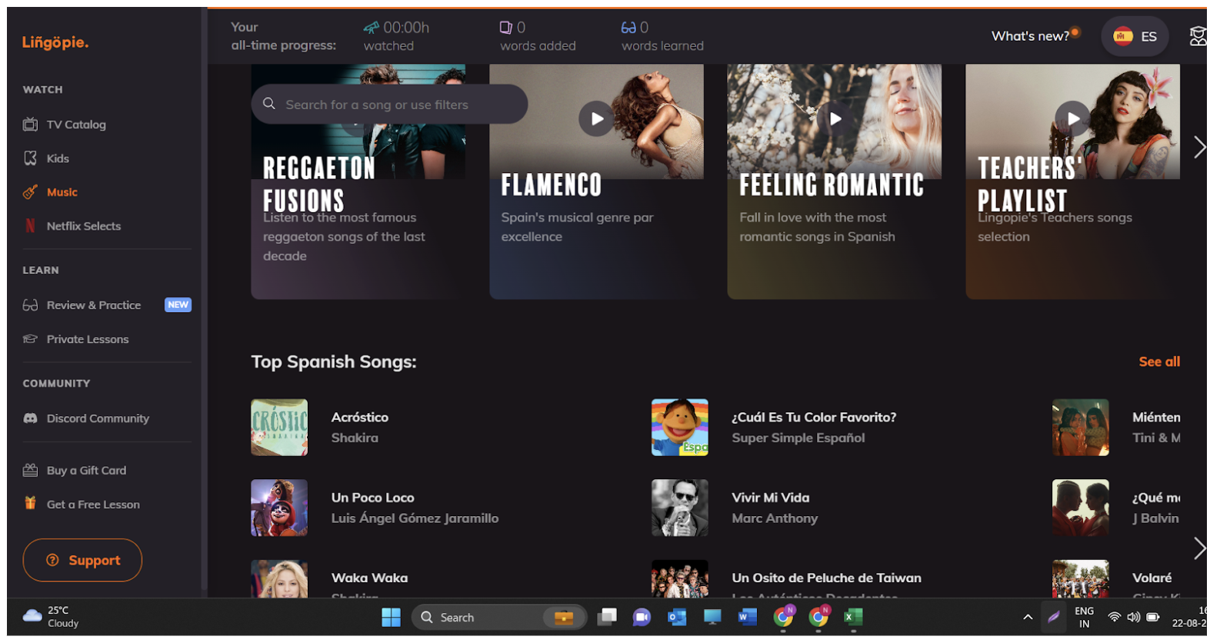Open Discord Community icon
This screenshot has height=643, width=1220.
[x=30, y=418]
